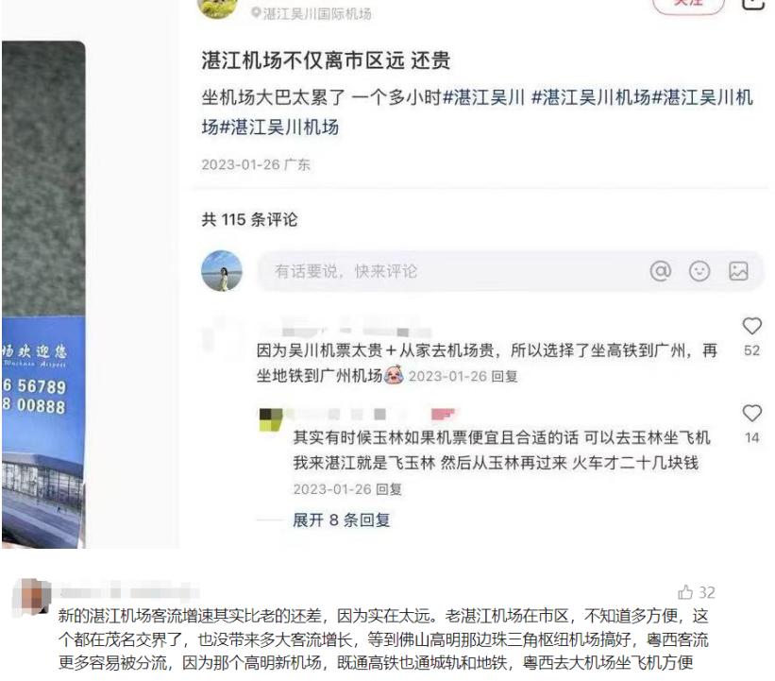Image resolution: width=775 pixels, height=681 pixels.
Task: Reply to the 广州机场 comment
Action: 504,376
